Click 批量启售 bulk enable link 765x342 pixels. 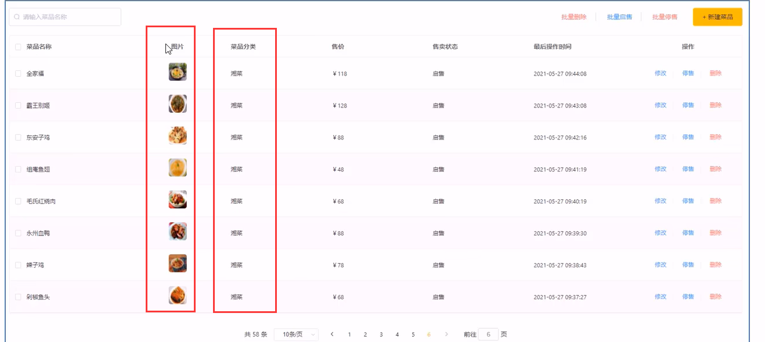(x=619, y=17)
